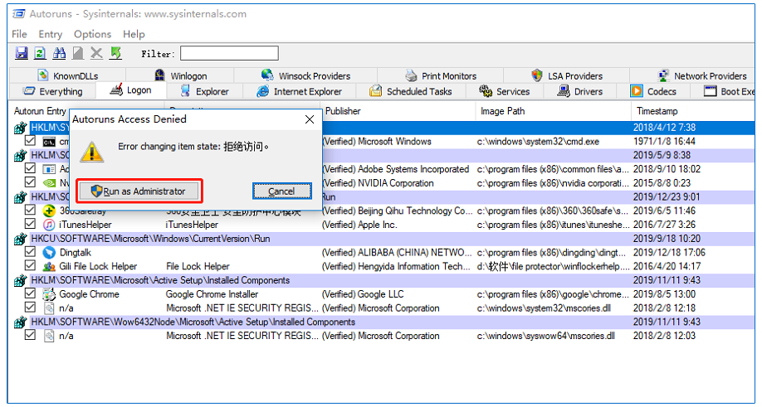Click (Verified) Google LLC publisher cell
Screen dimensions: 762x407
(363, 294)
